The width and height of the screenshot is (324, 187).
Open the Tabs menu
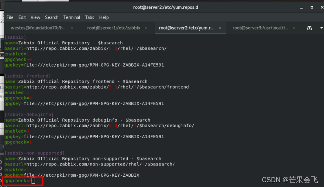89,17
